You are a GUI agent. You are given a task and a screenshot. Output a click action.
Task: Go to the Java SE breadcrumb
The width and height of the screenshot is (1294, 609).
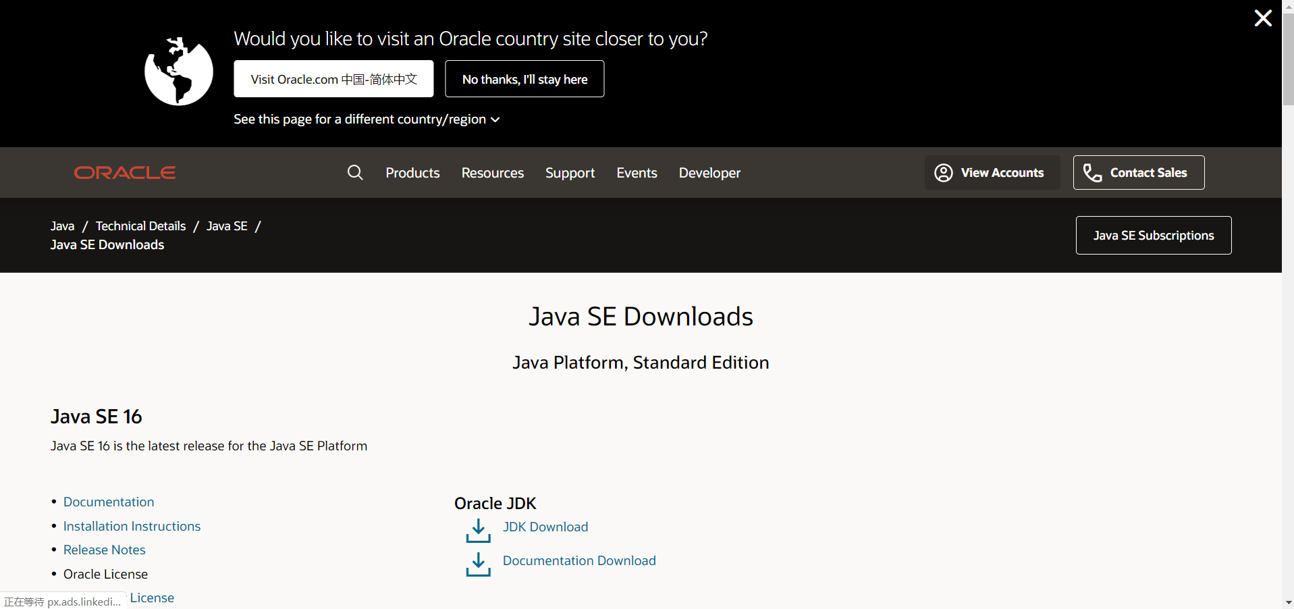point(227,226)
